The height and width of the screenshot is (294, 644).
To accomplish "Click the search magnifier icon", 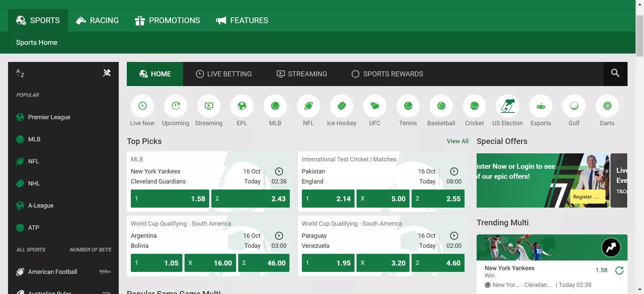I will 615,73.
